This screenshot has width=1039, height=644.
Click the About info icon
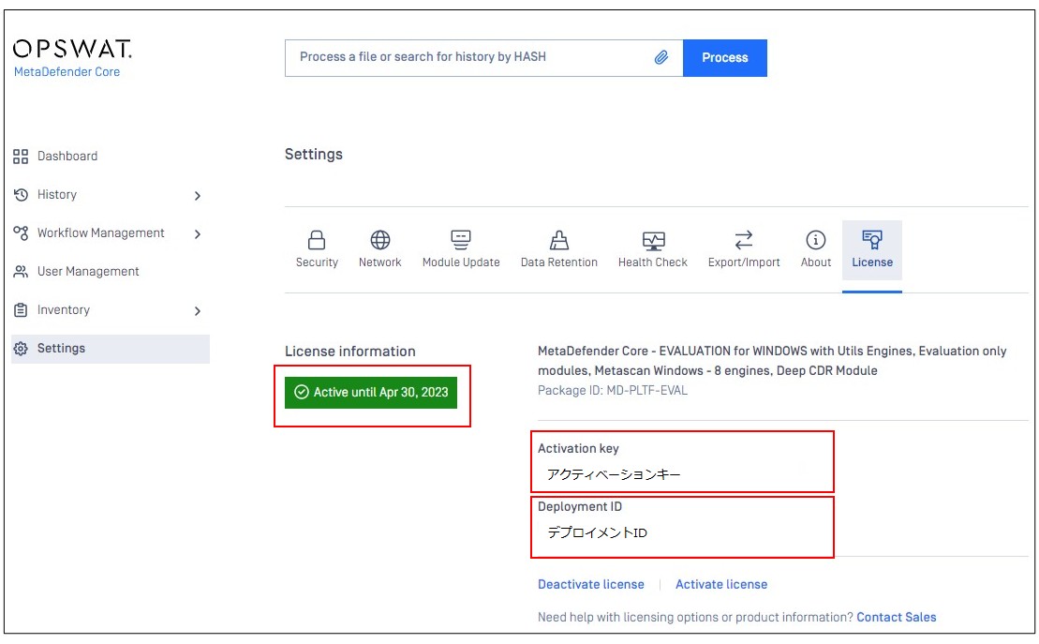[816, 240]
